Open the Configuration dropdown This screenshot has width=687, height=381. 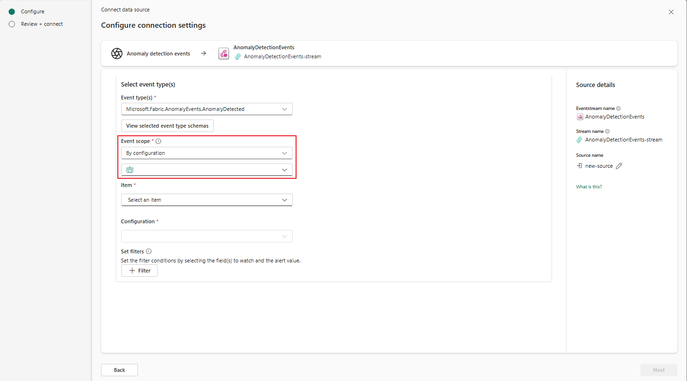(x=206, y=236)
